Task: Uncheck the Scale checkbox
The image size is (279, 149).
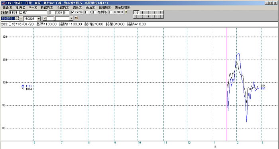Action: tap(73, 12)
